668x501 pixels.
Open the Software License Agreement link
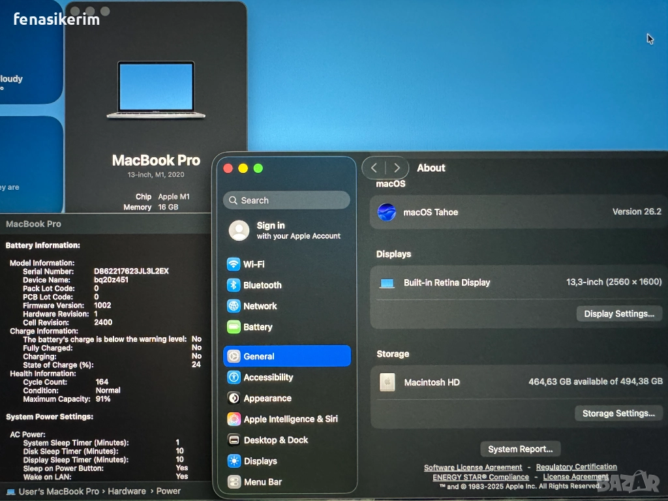coord(473,467)
